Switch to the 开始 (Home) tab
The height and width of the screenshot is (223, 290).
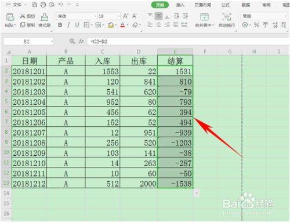click(x=159, y=5)
